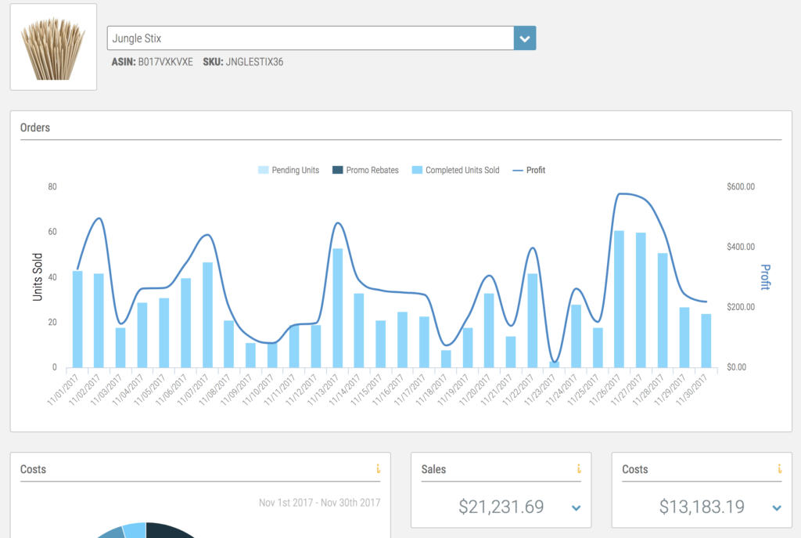
Task: Toggle Pending Units legend series
Action: coord(288,170)
